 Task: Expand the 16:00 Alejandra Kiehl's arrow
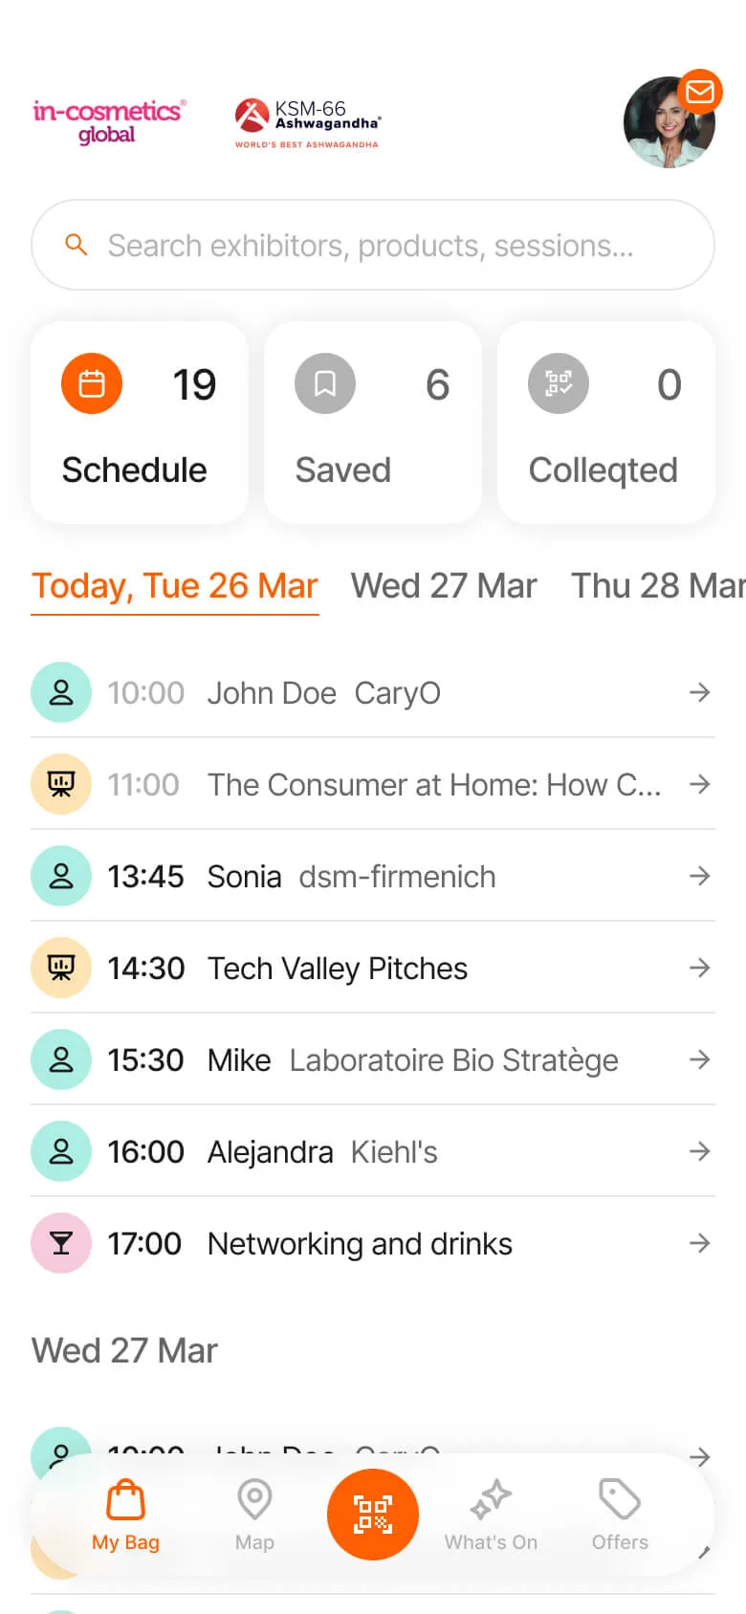click(699, 1151)
